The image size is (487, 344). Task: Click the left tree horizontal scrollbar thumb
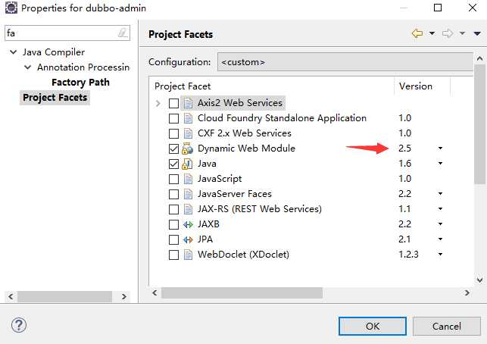click(x=64, y=296)
